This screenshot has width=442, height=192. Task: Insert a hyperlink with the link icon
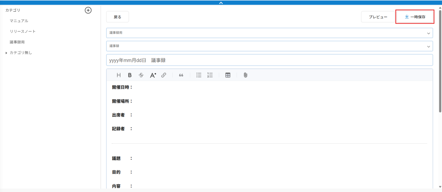164,75
